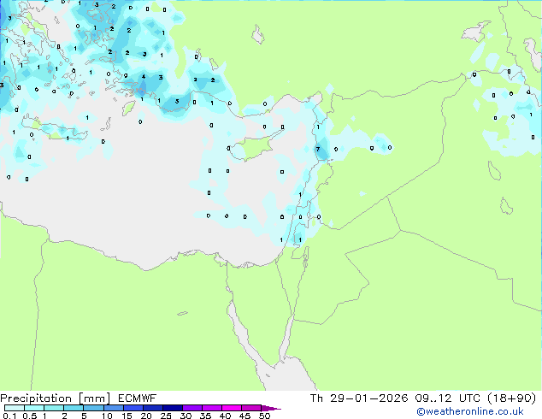Viewport: 542px width, 419px height.
Task: Choose the 25–30 mm dark navy swatch
Action: coord(173,408)
